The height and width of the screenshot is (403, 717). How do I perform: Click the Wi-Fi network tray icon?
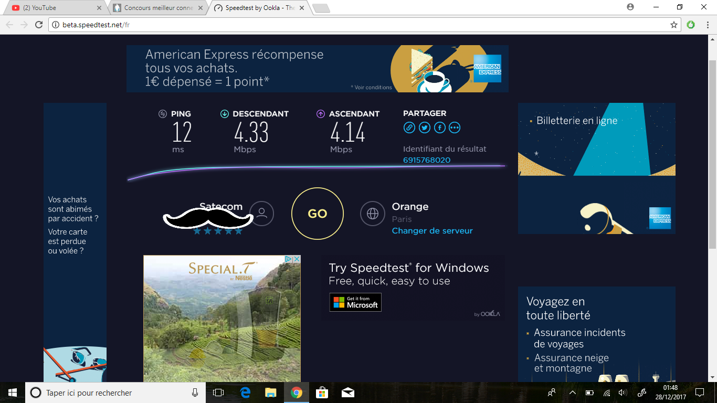(x=607, y=393)
